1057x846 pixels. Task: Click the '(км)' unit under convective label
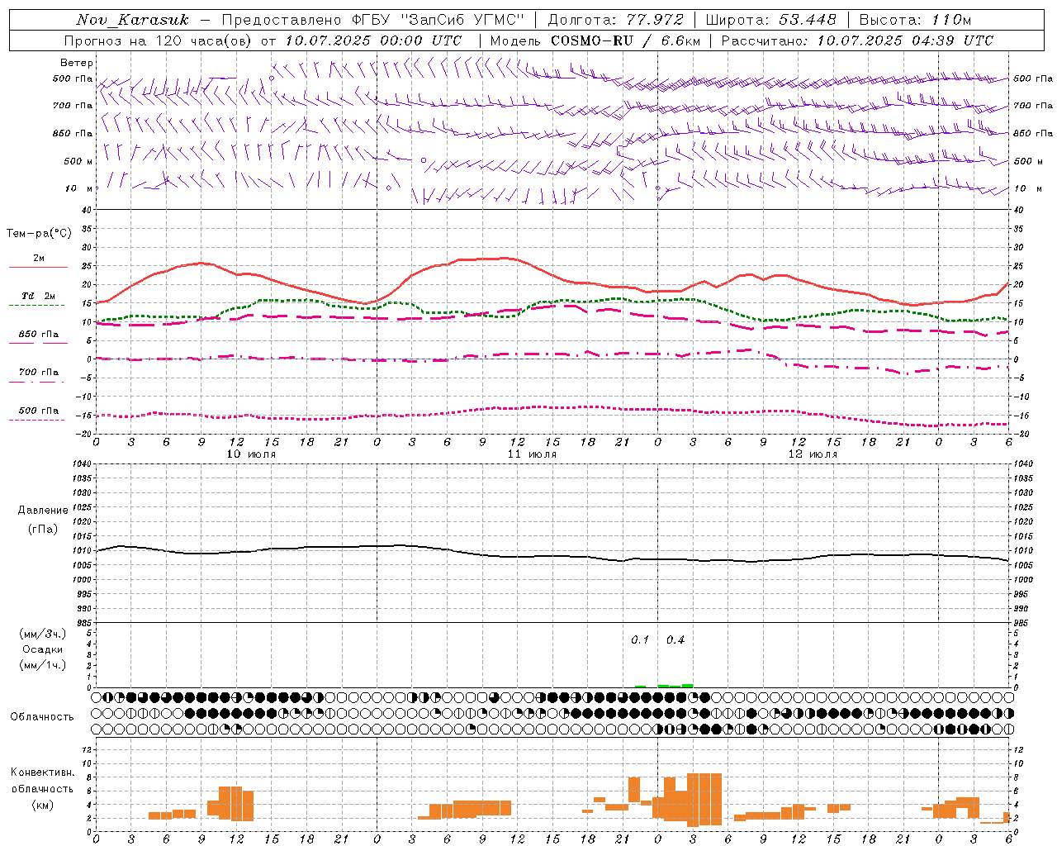tap(43, 805)
